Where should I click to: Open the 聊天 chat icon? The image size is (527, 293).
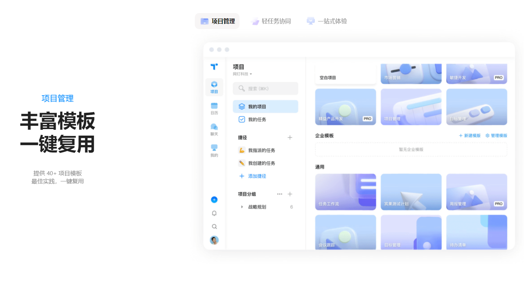[214, 129]
